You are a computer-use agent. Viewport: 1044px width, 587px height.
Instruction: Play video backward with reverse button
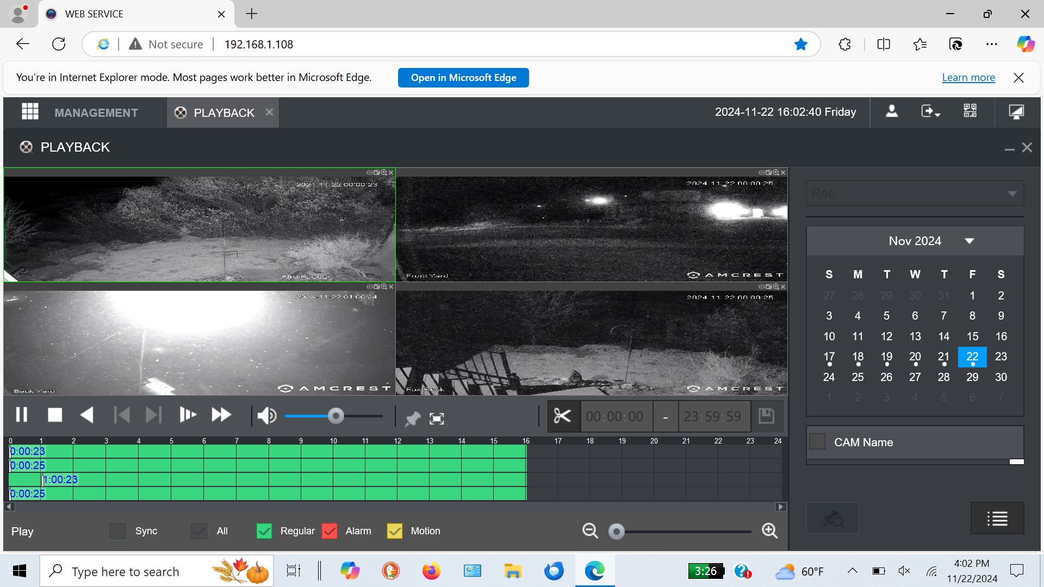[87, 416]
